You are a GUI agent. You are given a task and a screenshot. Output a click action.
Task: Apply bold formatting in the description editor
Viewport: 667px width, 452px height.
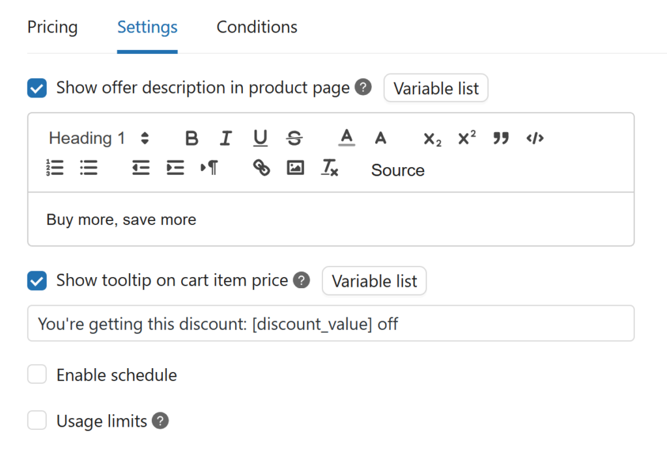click(x=192, y=138)
